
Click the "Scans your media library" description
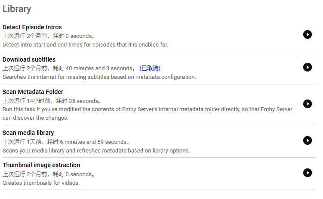click(96, 151)
